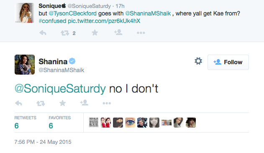Retweet Sonique's tweet about Tyson Beckford
264x153 pixels.
(65, 33)
